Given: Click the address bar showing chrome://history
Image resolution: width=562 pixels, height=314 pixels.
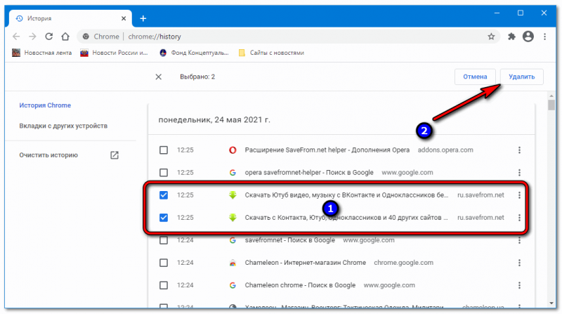Looking at the screenshot, I should click(x=281, y=36).
